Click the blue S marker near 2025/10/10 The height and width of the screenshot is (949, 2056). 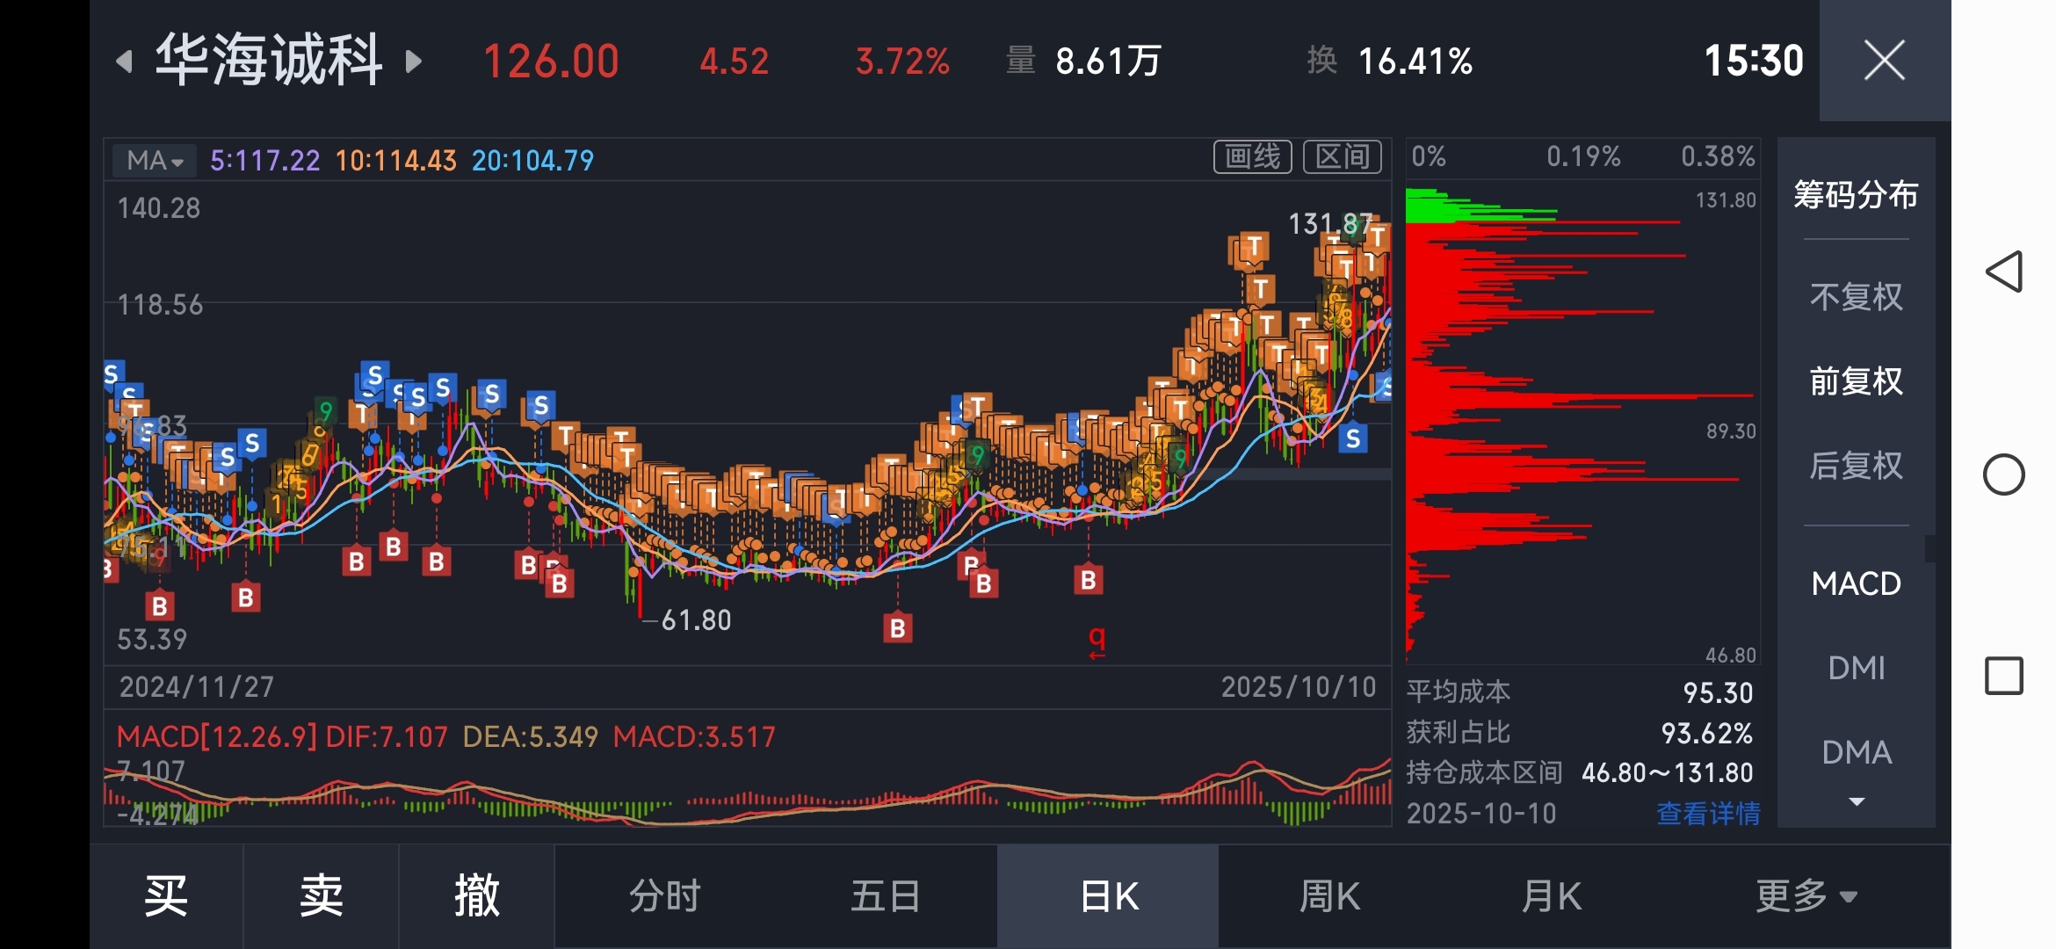tap(1353, 438)
